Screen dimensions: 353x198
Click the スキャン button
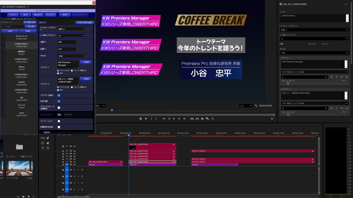coord(13,14)
